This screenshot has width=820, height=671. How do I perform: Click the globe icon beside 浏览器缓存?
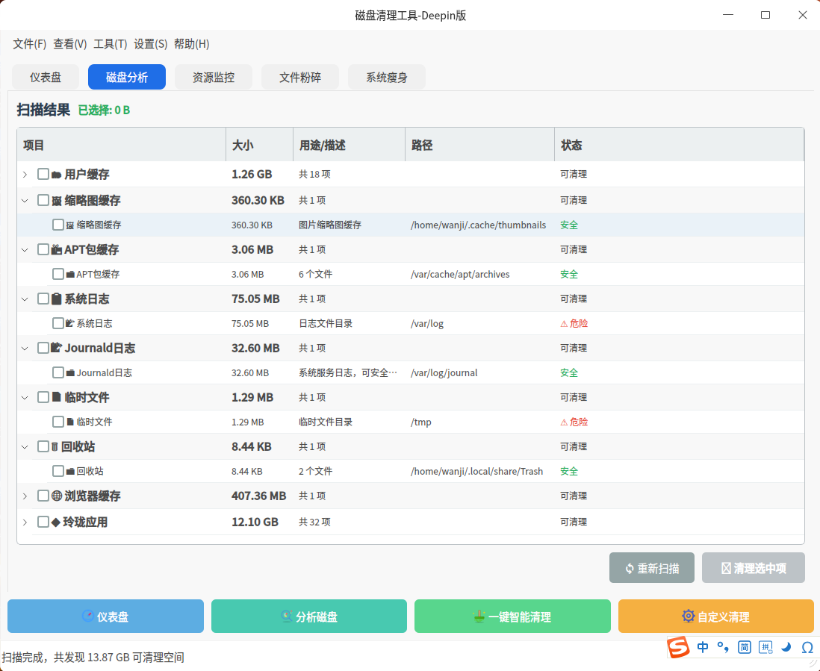pos(57,496)
